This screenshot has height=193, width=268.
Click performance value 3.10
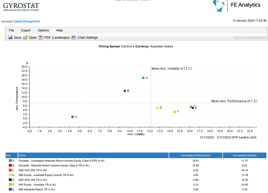click(196, 185)
